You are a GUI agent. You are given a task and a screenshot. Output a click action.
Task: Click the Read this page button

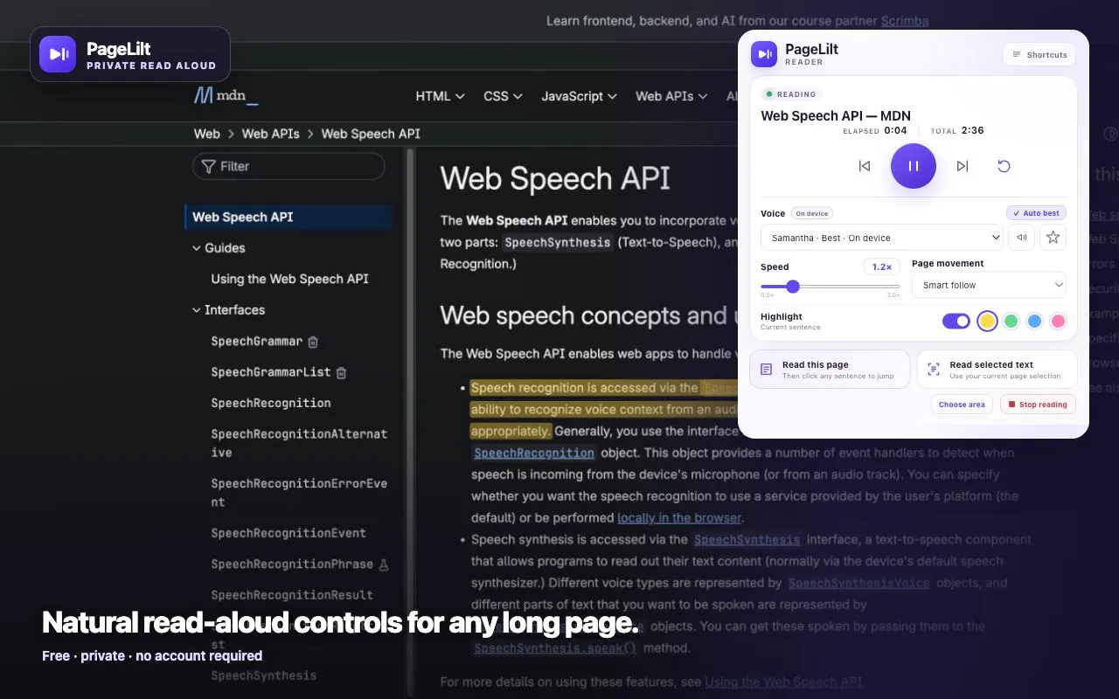pos(830,370)
